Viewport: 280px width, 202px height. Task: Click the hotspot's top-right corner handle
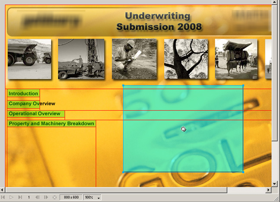[243, 85]
